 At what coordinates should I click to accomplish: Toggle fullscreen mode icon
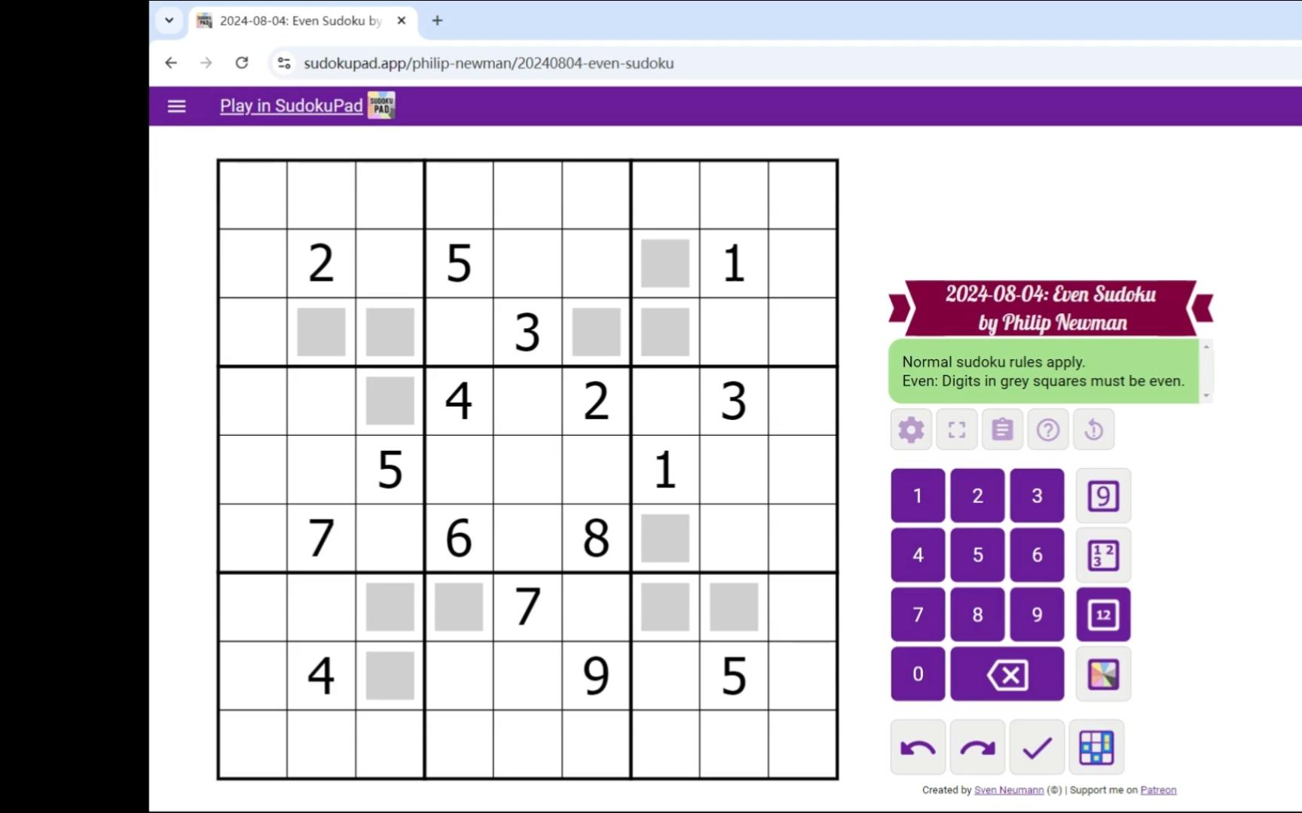(957, 430)
